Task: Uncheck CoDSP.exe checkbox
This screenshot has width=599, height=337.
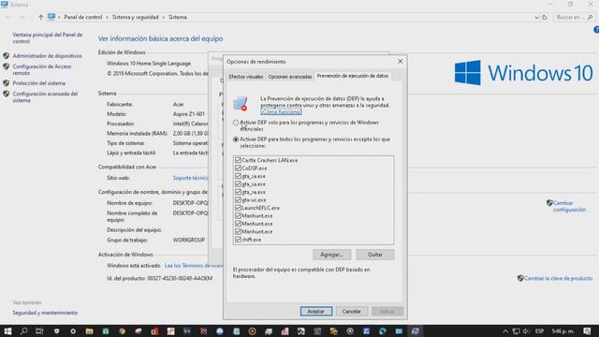Action: coord(238,168)
